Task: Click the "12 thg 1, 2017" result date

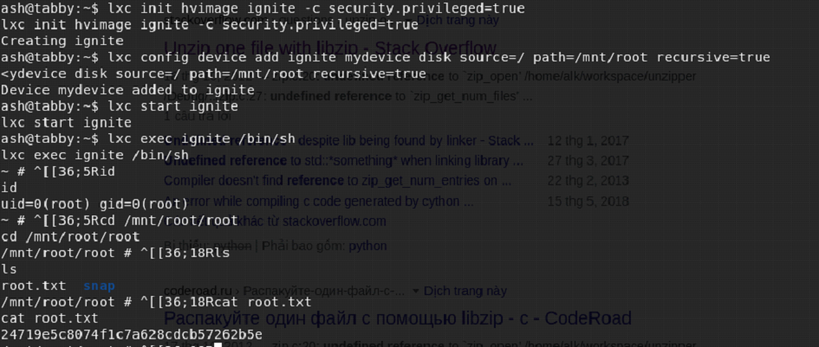Action: (x=587, y=140)
